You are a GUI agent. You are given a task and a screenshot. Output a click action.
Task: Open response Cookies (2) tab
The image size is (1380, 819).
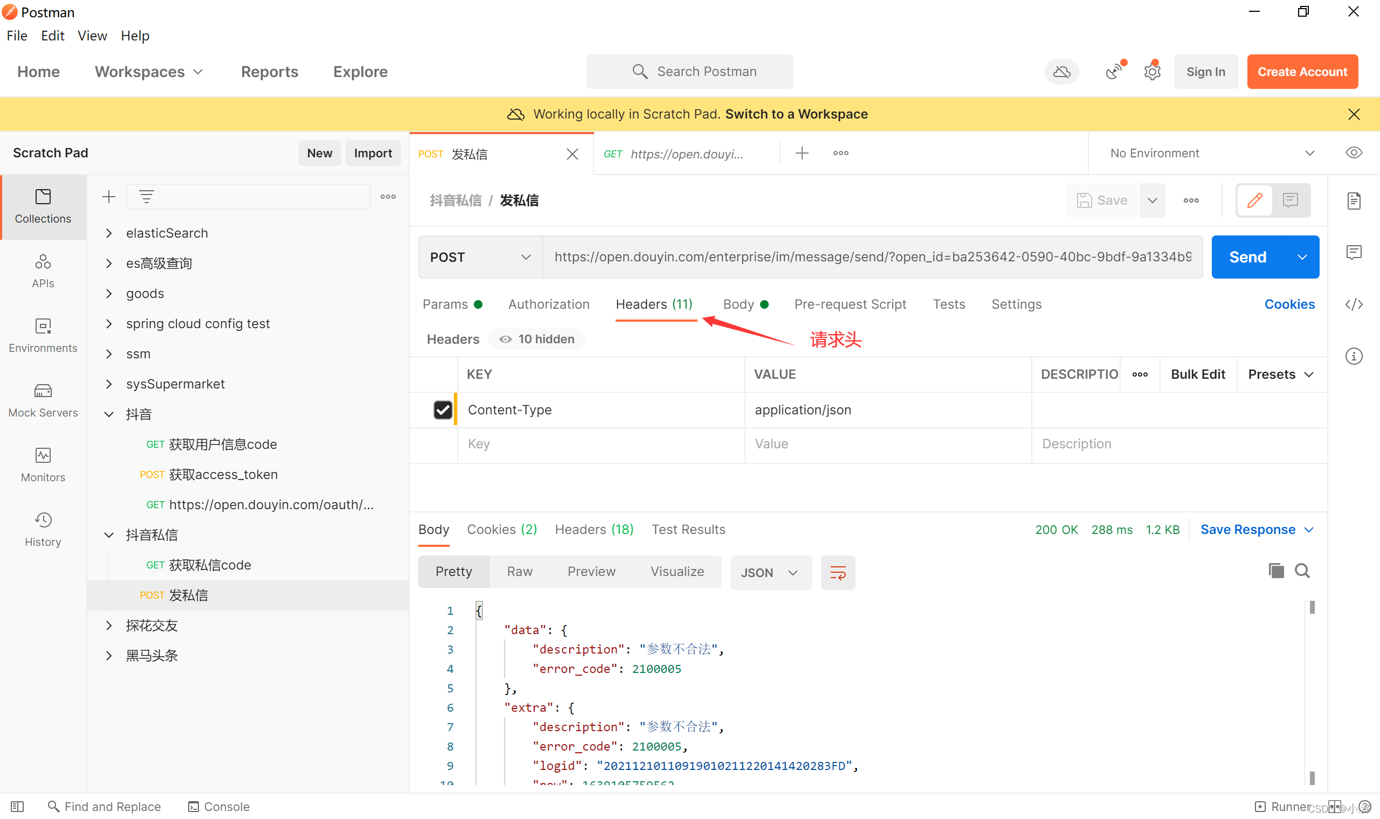coord(502,529)
